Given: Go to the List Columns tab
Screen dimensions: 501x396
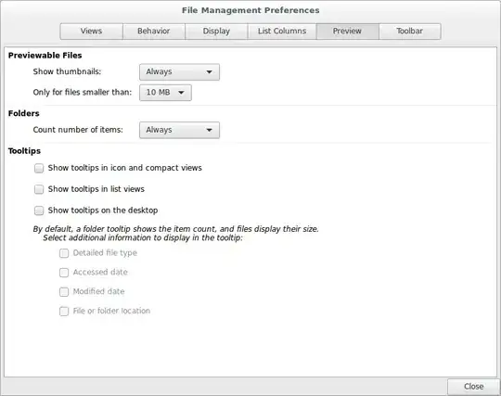Looking at the screenshot, I should [x=282, y=32].
